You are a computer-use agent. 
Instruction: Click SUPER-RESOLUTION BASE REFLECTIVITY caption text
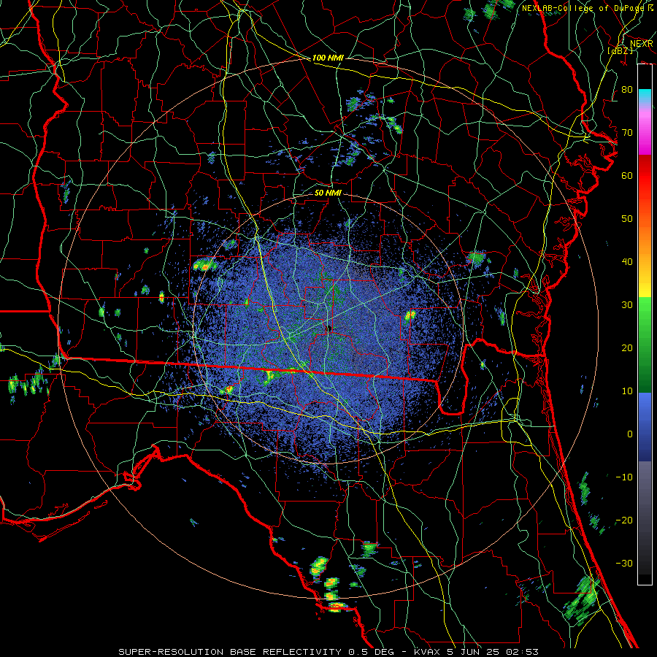tap(230, 652)
